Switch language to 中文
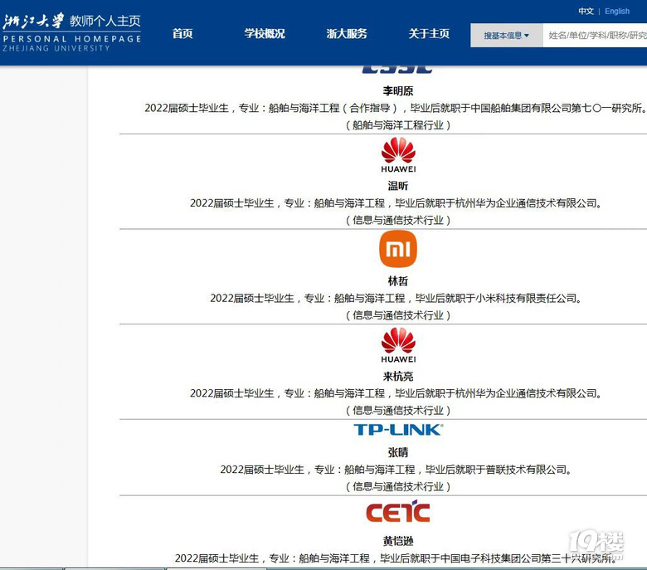 pos(586,11)
